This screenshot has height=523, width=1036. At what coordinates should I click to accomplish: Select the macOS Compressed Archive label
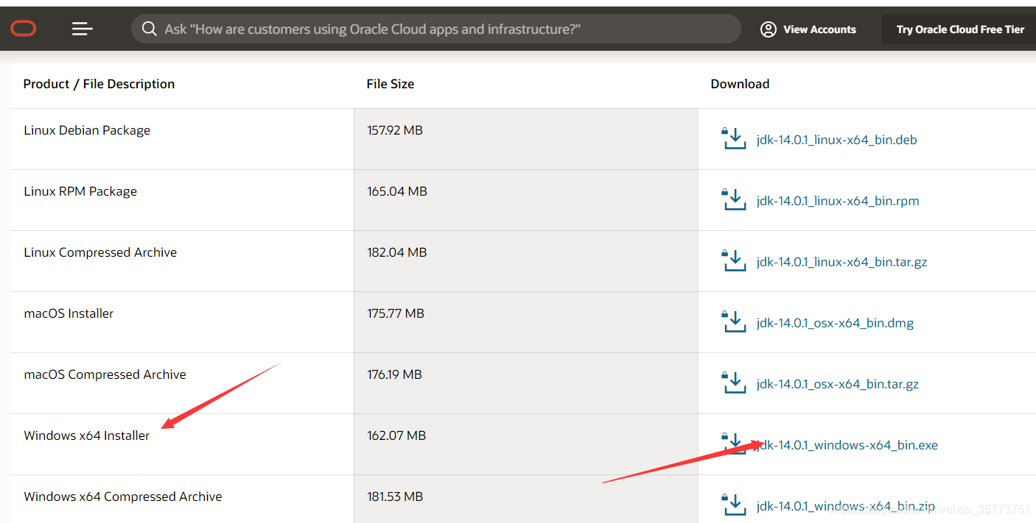[105, 374]
